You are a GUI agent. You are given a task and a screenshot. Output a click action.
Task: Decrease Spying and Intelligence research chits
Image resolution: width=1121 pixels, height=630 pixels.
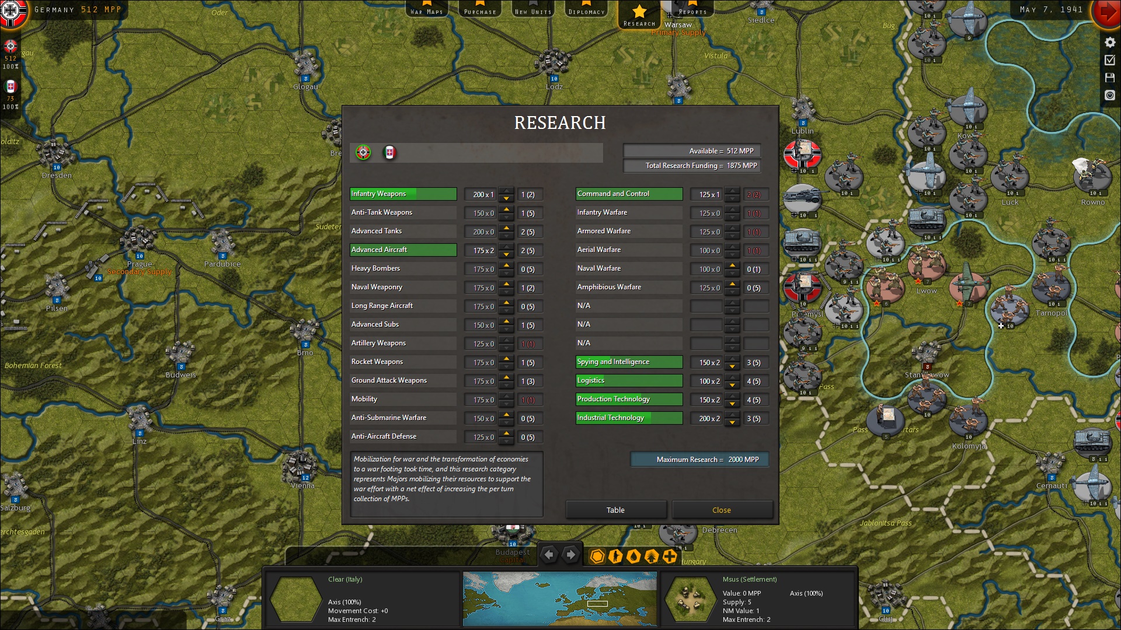point(732,366)
